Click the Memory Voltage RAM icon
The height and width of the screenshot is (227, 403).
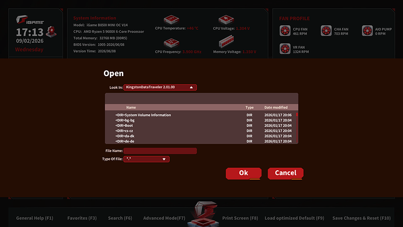point(226,42)
